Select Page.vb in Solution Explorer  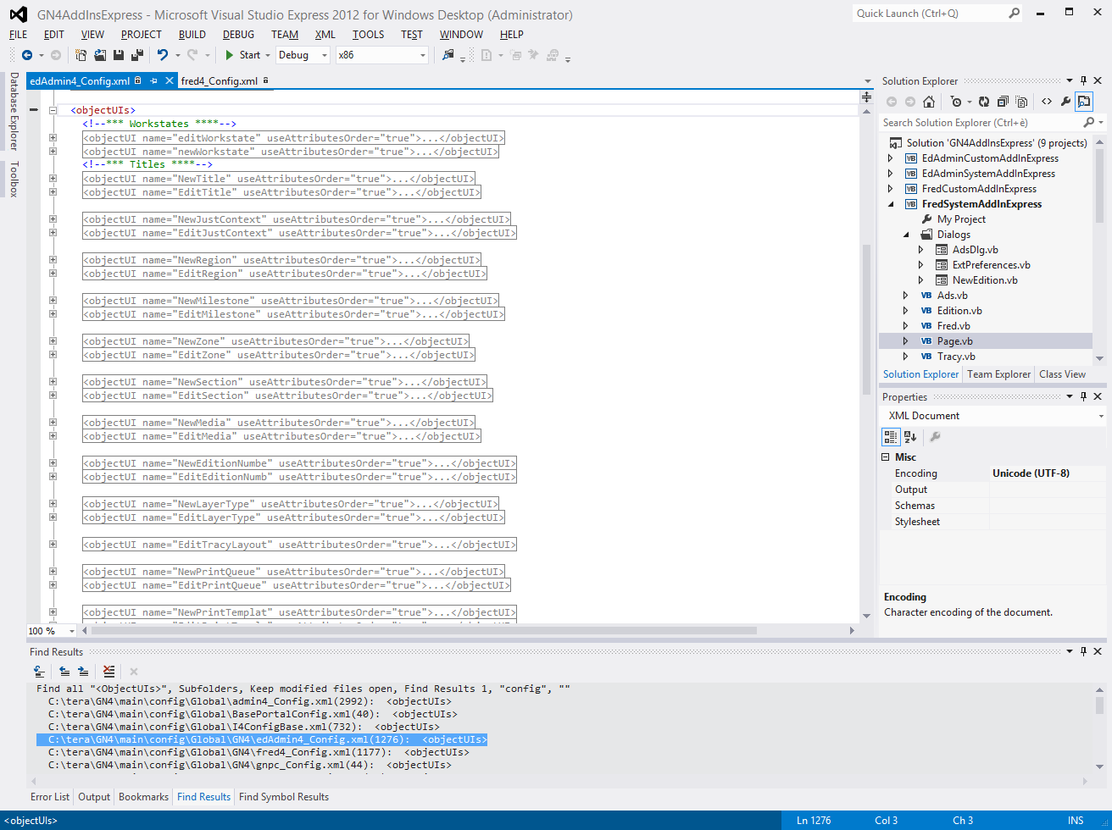955,341
